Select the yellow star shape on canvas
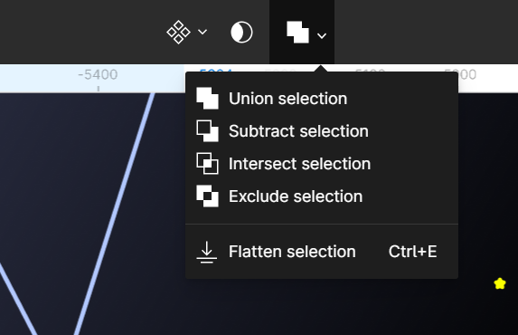518x335 pixels. tap(500, 283)
